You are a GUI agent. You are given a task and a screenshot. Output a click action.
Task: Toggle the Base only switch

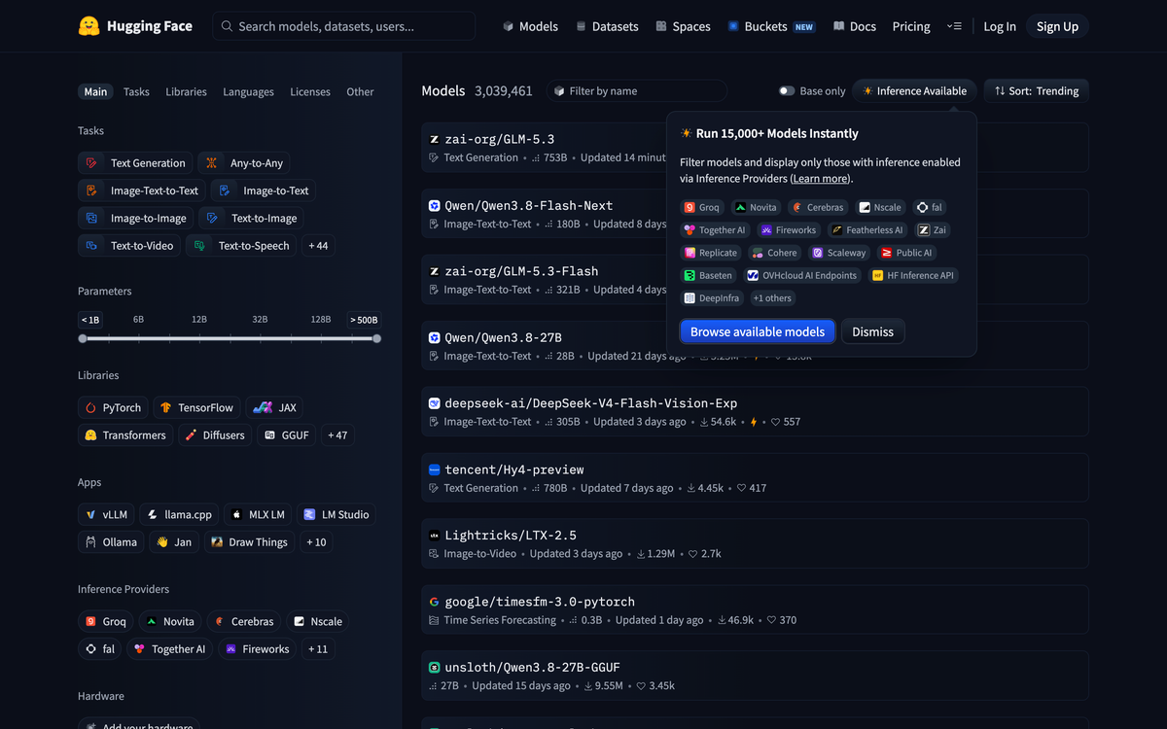click(x=787, y=91)
